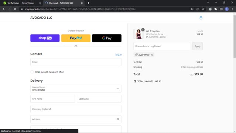Close the Checkout AVOCADO tab
Screen dimensions: 236x133
click(x=82, y=3)
